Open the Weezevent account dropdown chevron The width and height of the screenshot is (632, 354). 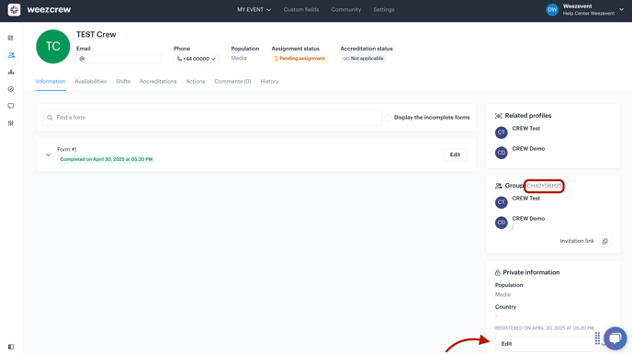(621, 10)
